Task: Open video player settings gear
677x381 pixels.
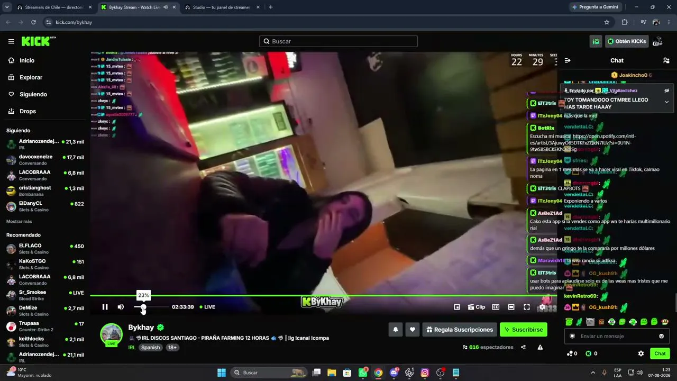Action: tap(542, 307)
